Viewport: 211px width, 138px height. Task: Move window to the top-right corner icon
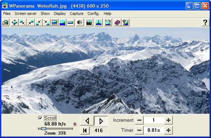coord(31,22)
